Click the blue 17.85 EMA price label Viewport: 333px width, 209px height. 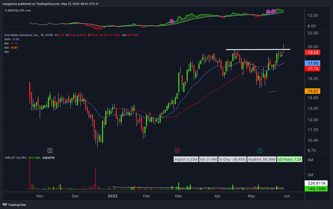(x=313, y=63)
